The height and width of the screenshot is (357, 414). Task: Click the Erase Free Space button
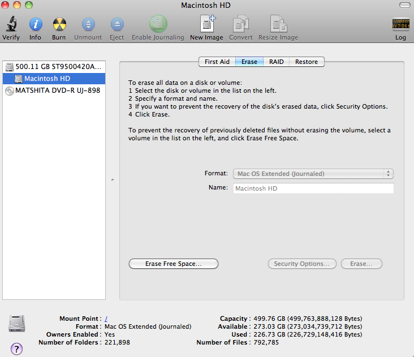click(x=174, y=264)
